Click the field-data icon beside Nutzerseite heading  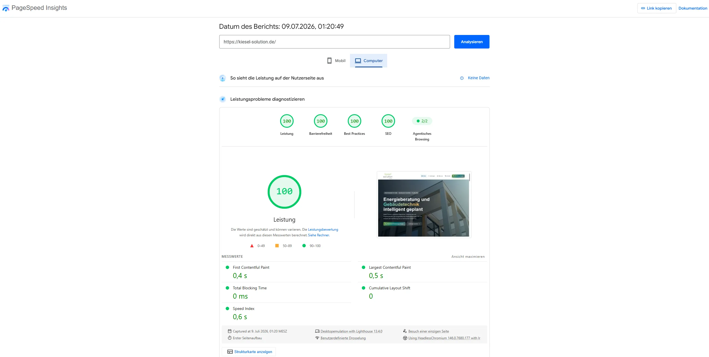[223, 78]
